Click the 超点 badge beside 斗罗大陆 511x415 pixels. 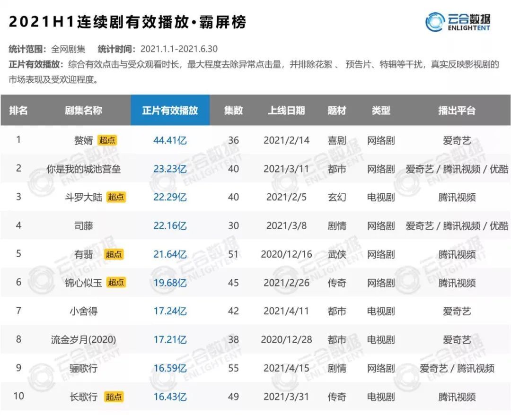(x=116, y=197)
